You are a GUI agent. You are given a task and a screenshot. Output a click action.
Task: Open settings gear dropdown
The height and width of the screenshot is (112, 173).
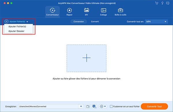pyautogui.click(x=103, y=106)
